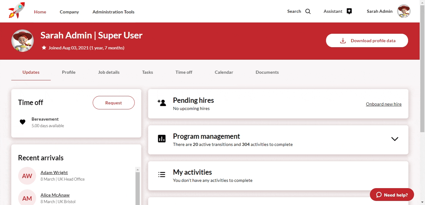Open the Administration Tools menu
425x205 pixels.
click(x=113, y=12)
